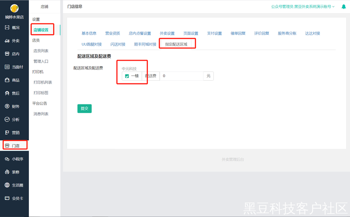350x217 pixels.
Task: Click the store avatar logo
Action: pyautogui.click(x=14, y=8)
